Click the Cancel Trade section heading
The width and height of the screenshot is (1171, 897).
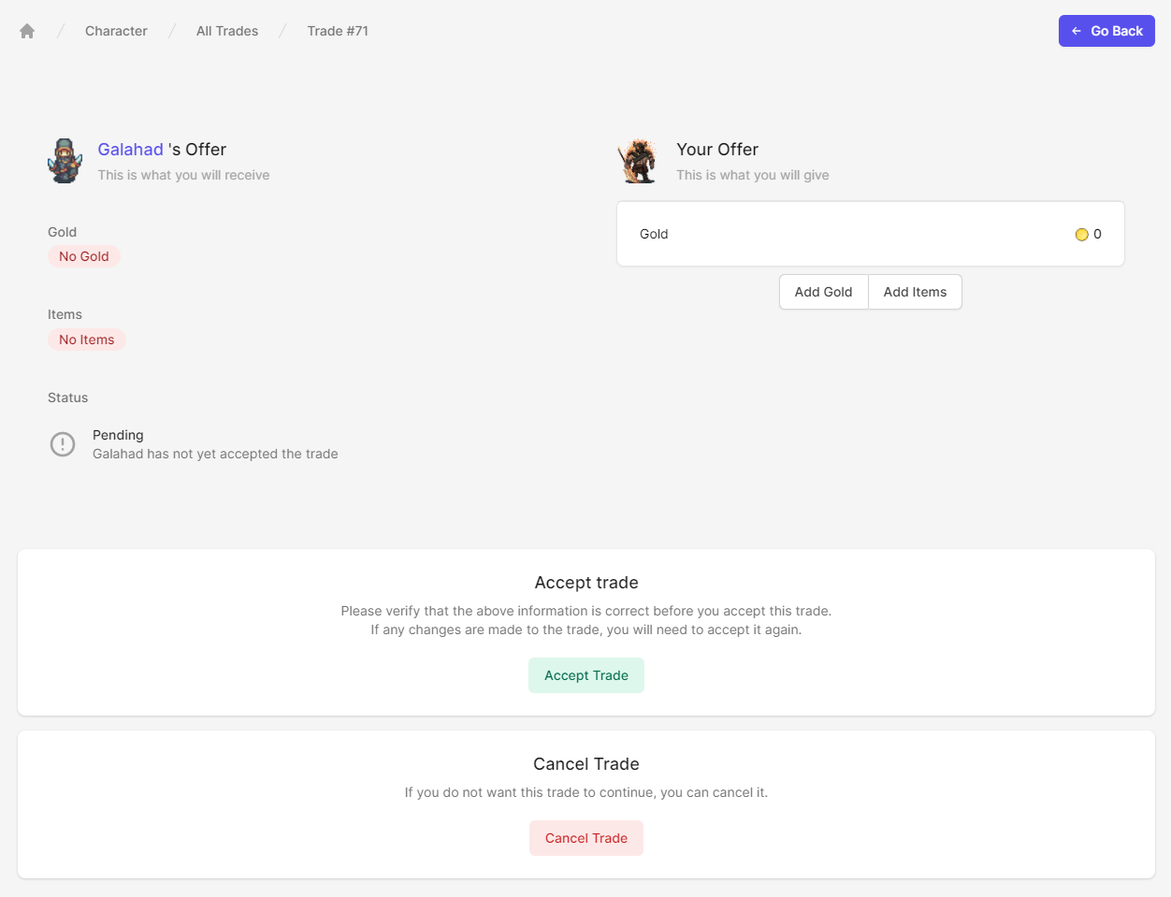coord(586,764)
